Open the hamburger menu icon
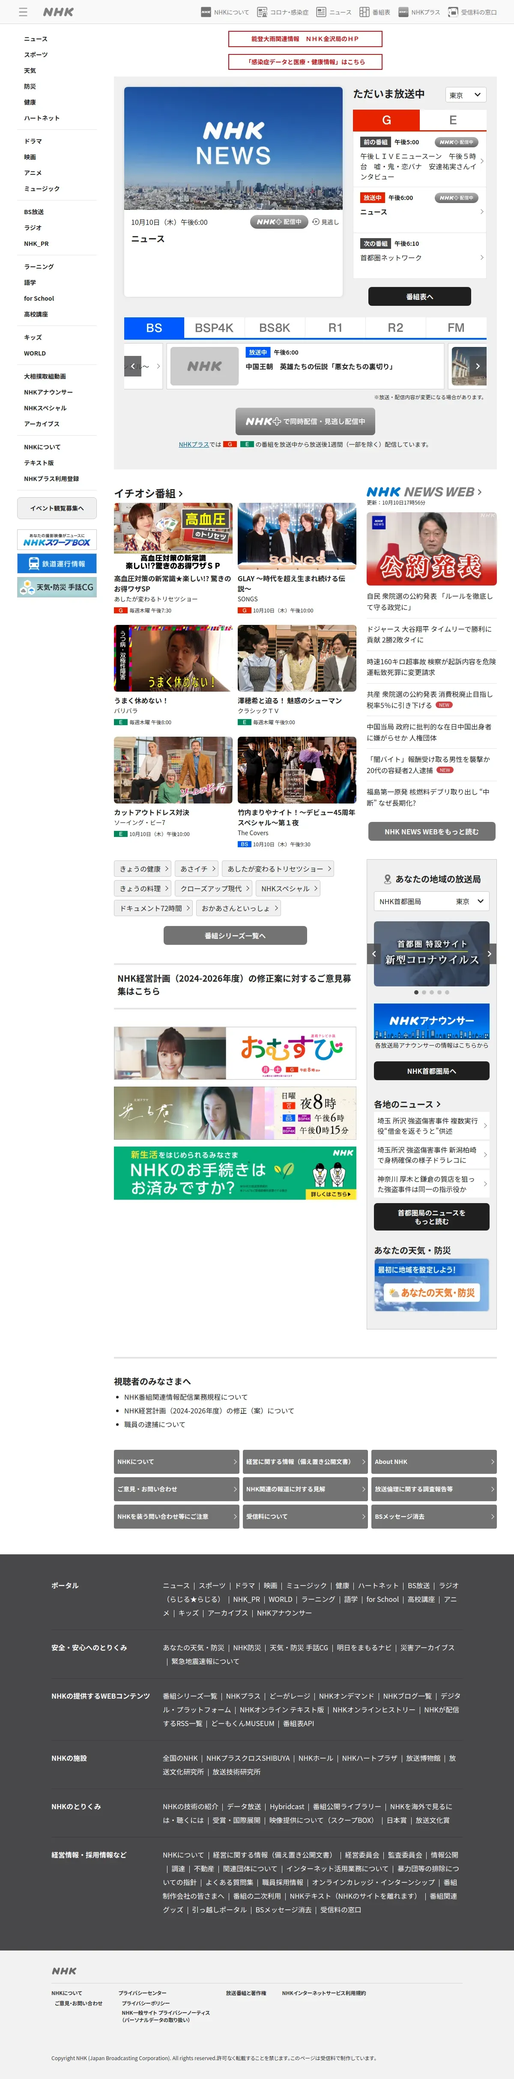 tap(24, 12)
